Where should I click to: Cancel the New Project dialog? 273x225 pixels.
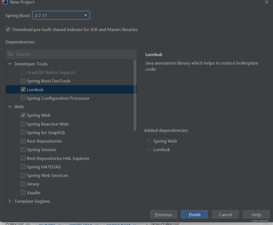point(225,214)
